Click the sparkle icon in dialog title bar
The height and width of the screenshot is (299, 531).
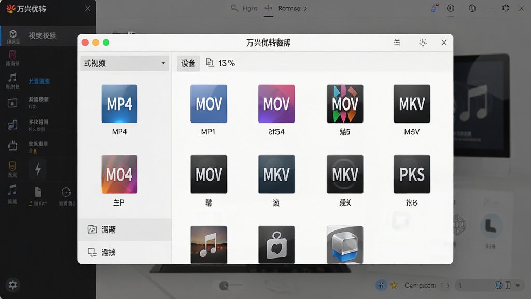coord(423,43)
